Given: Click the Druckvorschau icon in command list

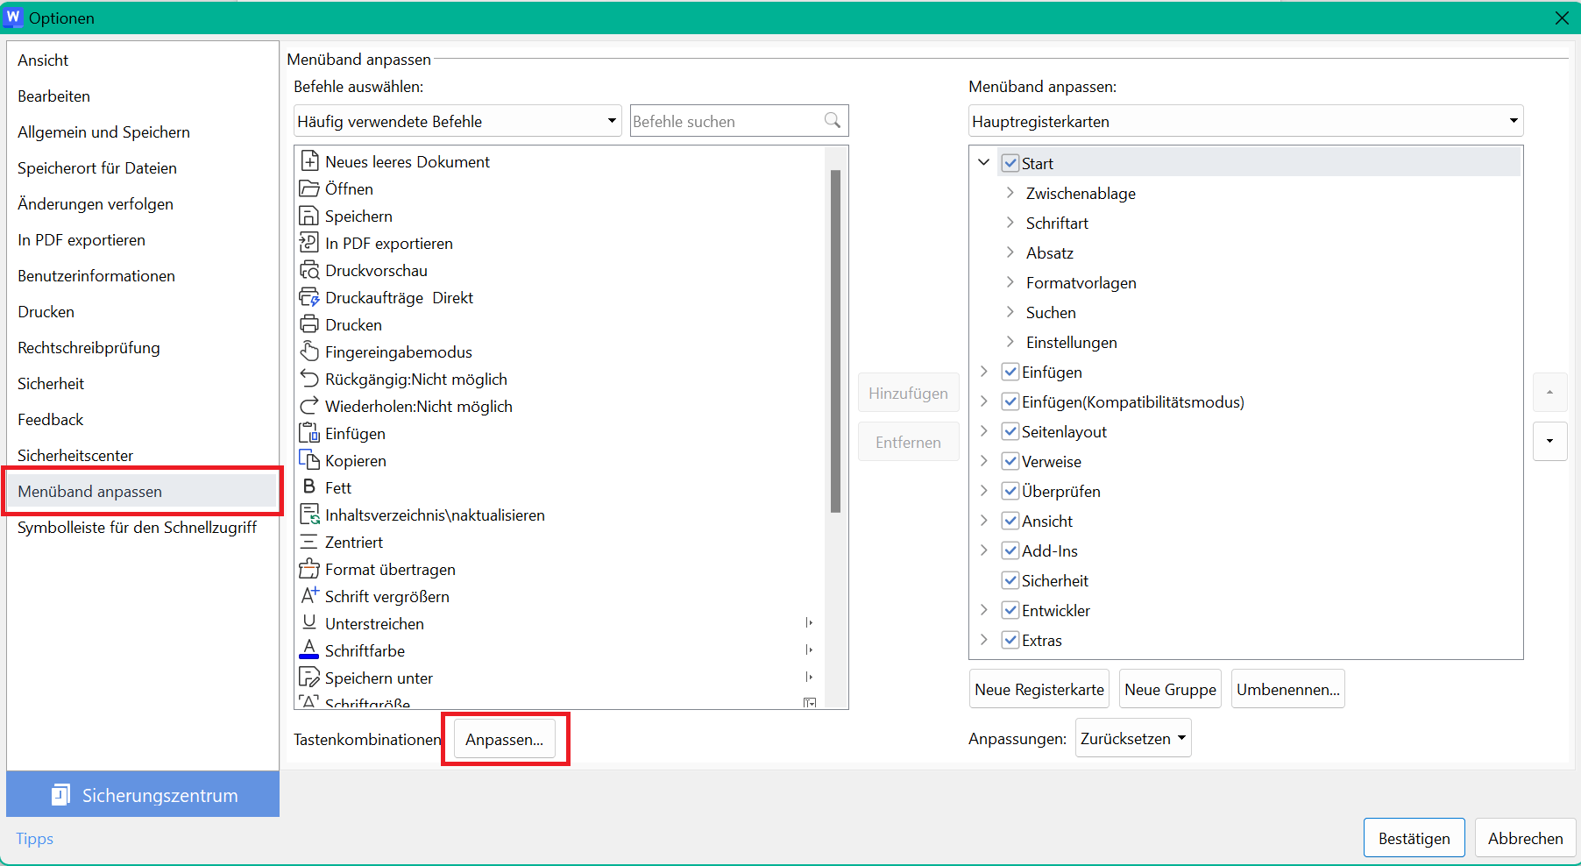Looking at the screenshot, I should 309,270.
